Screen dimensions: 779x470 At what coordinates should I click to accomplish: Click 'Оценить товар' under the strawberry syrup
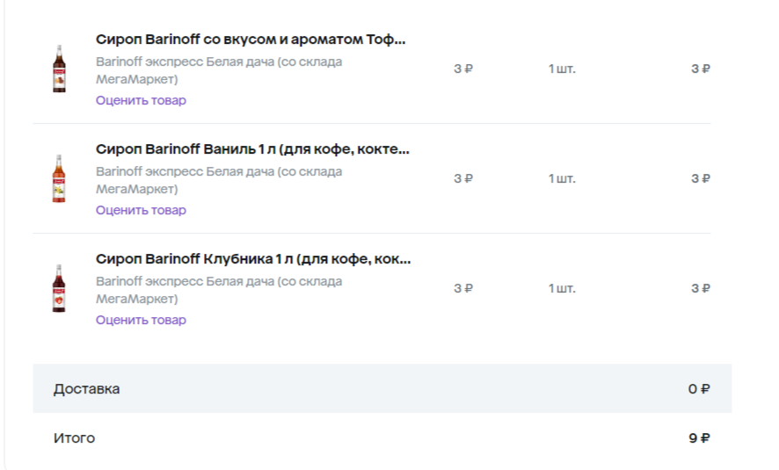[x=141, y=320]
